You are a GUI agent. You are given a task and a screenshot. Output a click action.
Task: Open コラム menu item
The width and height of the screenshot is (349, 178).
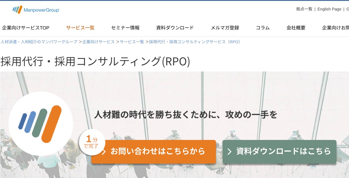click(263, 28)
